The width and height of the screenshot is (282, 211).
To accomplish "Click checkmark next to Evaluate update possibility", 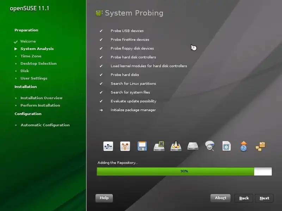I will tap(101, 101).
